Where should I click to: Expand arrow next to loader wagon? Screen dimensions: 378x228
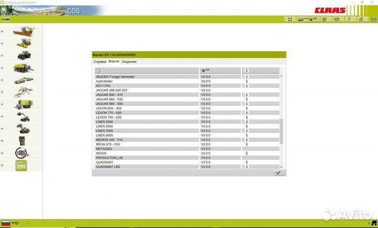pos(2,105)
